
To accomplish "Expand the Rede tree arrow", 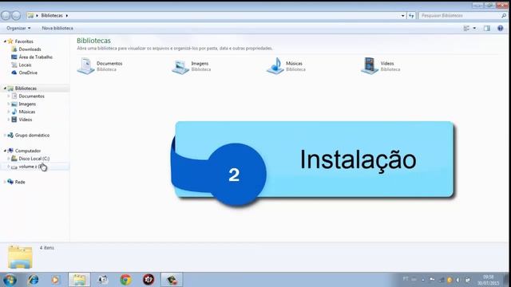I will (x=5, y=182).
